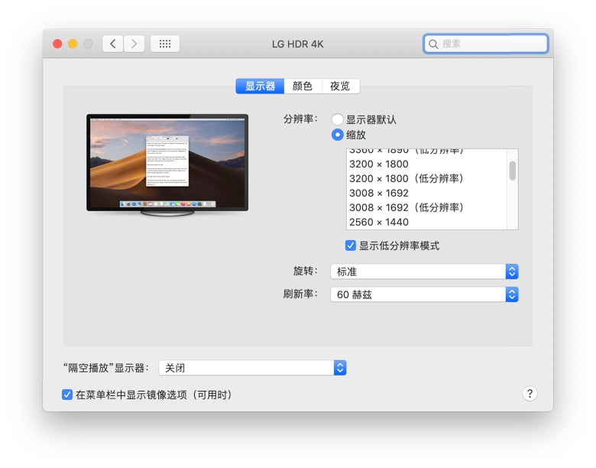Click the red close window button
This screenshot has width=596, height=468.
point(57,44)
